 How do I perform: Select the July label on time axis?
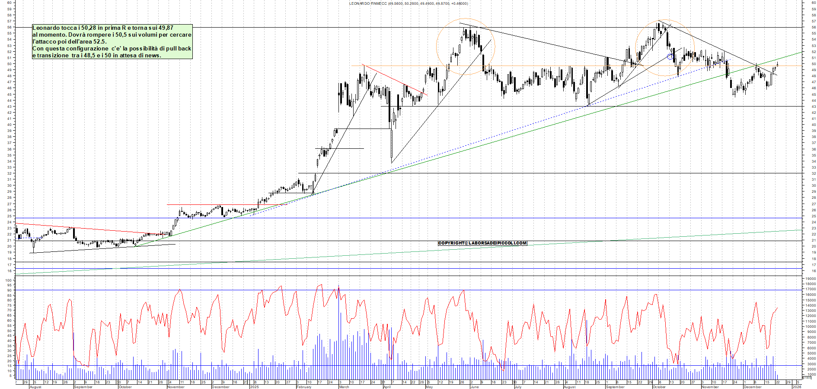[517, 387]
